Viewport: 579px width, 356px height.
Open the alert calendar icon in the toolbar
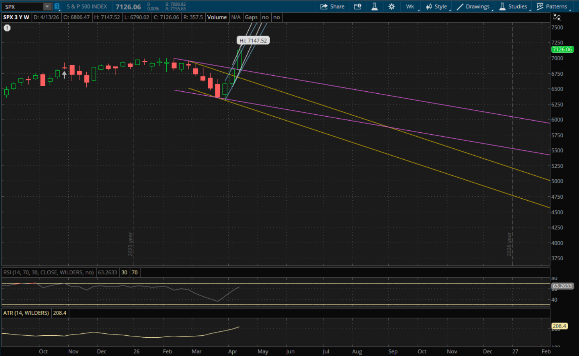[x=357, y=7]
